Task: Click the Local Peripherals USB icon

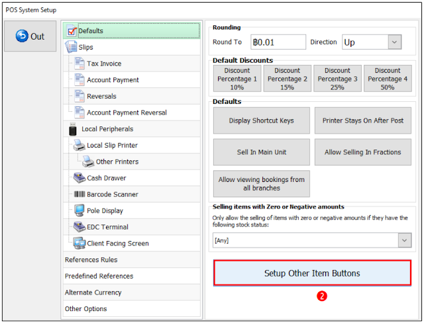Action: coord(73,129)
